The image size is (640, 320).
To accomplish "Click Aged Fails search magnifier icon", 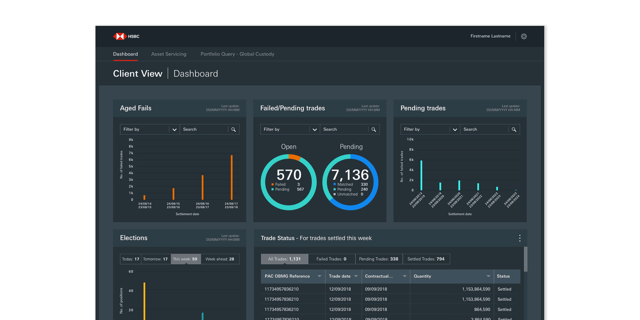I will coord(233,130).
